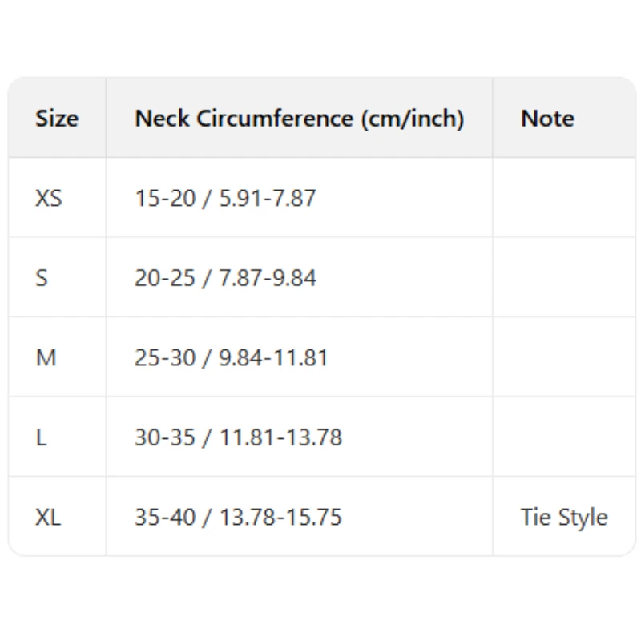Screen dimensions: 641x641
Task: Select the XL size cell
Action: [x=48, y=518]
